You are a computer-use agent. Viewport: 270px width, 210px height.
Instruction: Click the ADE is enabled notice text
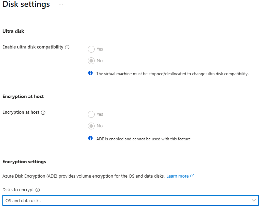click(144, 139)
